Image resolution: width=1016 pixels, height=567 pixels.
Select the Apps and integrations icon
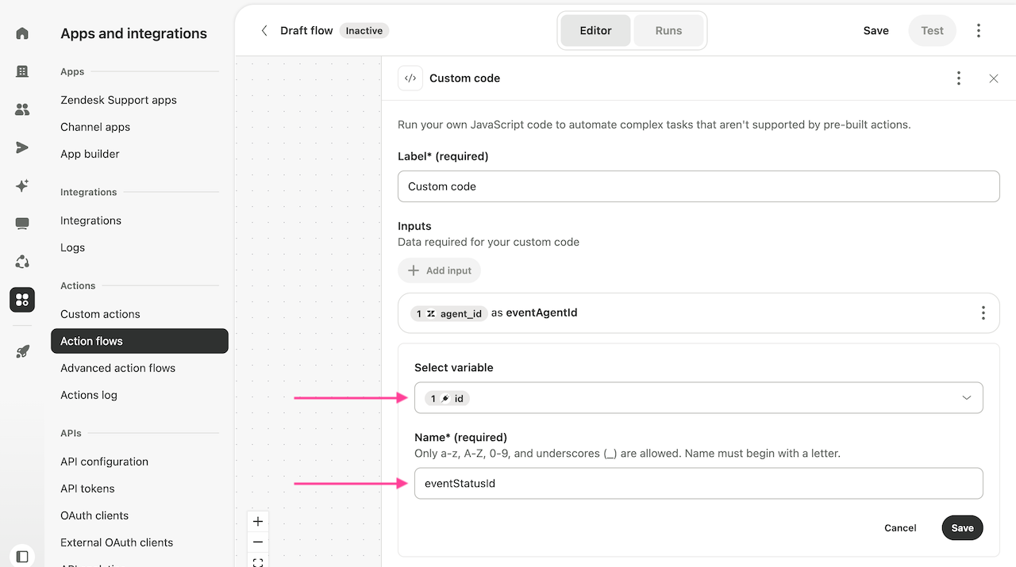coord(22,300)
